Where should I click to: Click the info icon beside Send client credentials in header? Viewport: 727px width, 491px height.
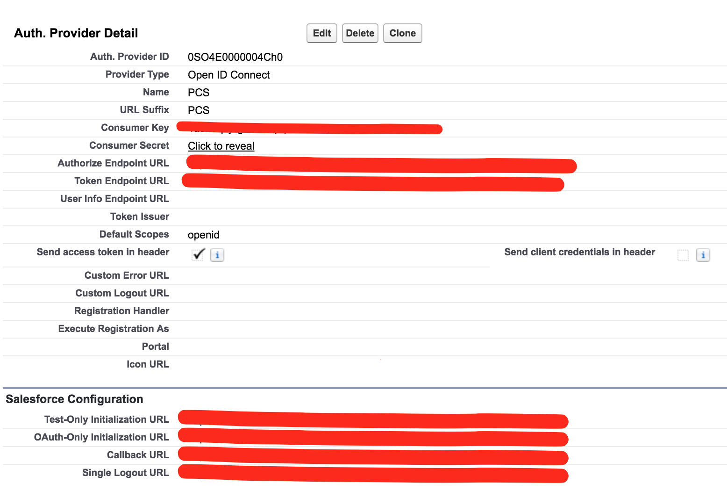(703, 255)
